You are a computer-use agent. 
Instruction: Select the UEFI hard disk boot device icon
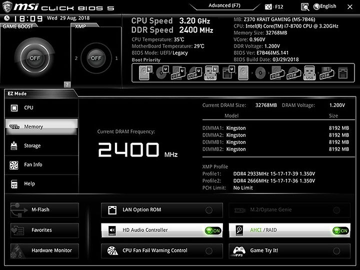click(x=145, y=72)
